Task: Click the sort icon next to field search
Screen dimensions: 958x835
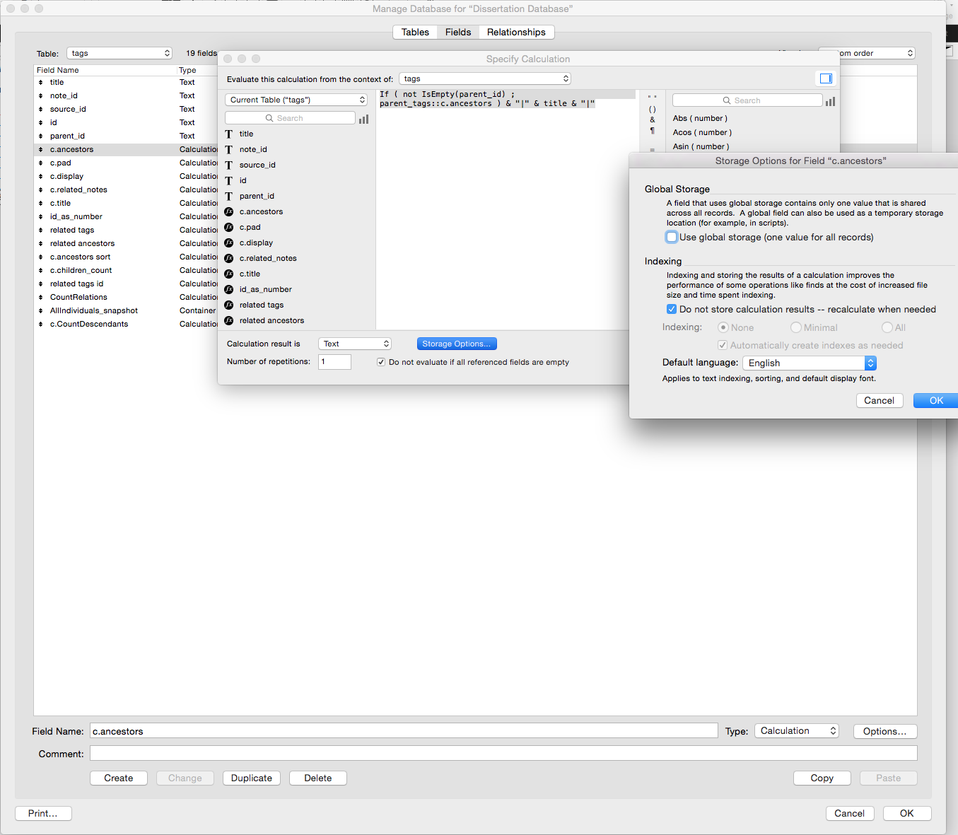Action: click(x=363, y=119)
